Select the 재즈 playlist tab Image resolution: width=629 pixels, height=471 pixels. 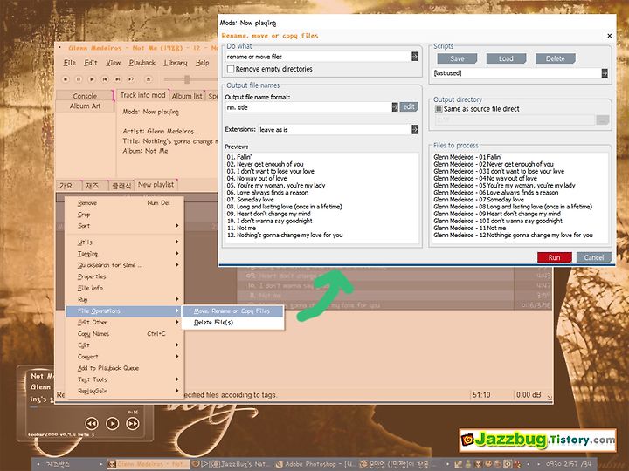coord(93,186)
